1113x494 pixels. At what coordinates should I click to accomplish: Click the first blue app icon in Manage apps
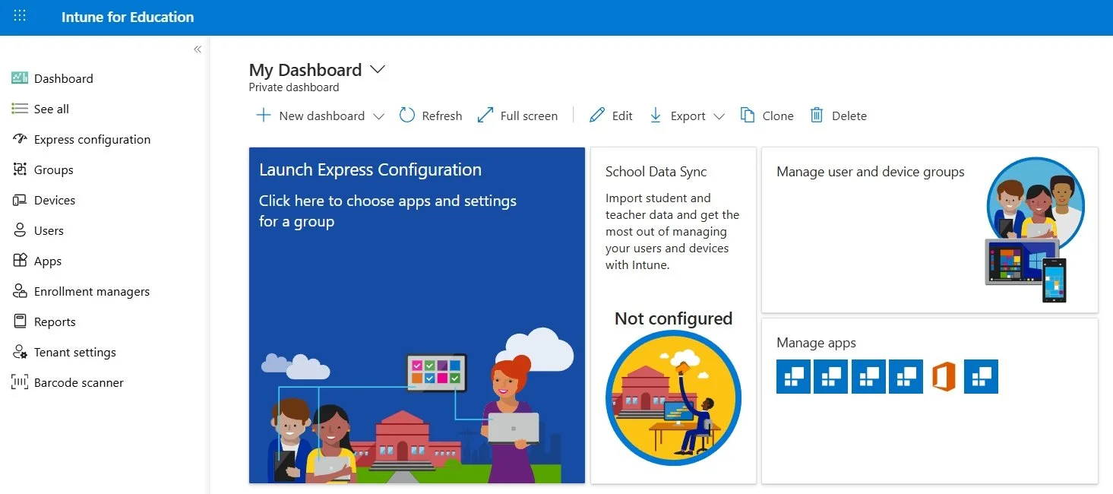coord(793,376)
